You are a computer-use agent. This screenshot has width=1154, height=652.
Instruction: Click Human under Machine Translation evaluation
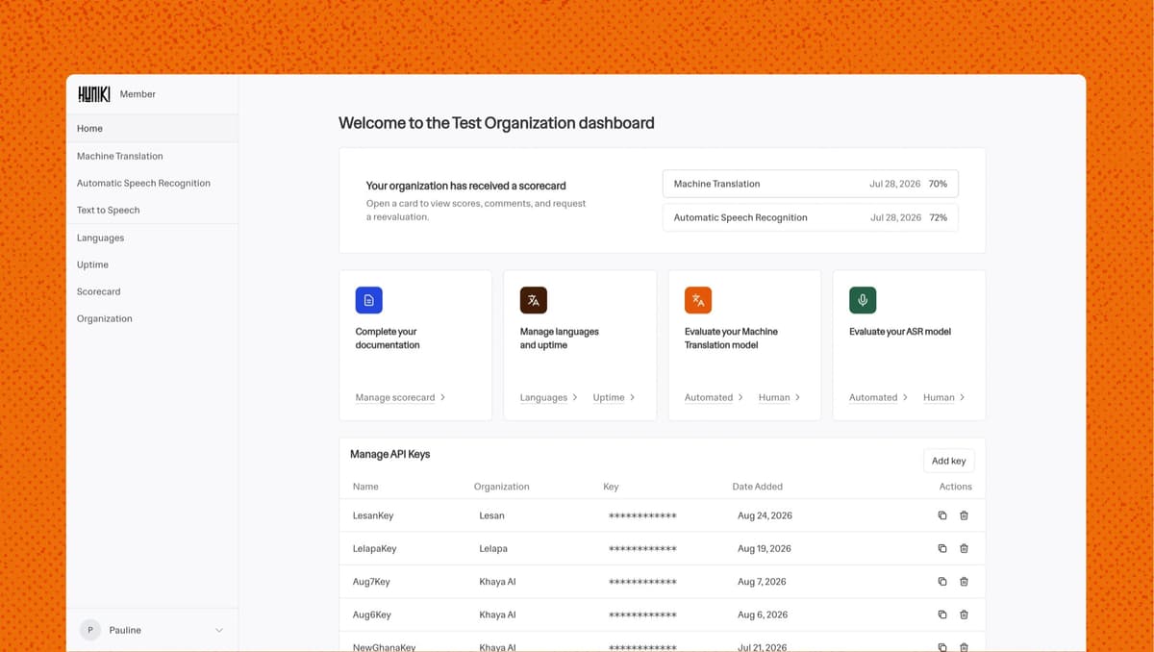(x=779, y=397)
